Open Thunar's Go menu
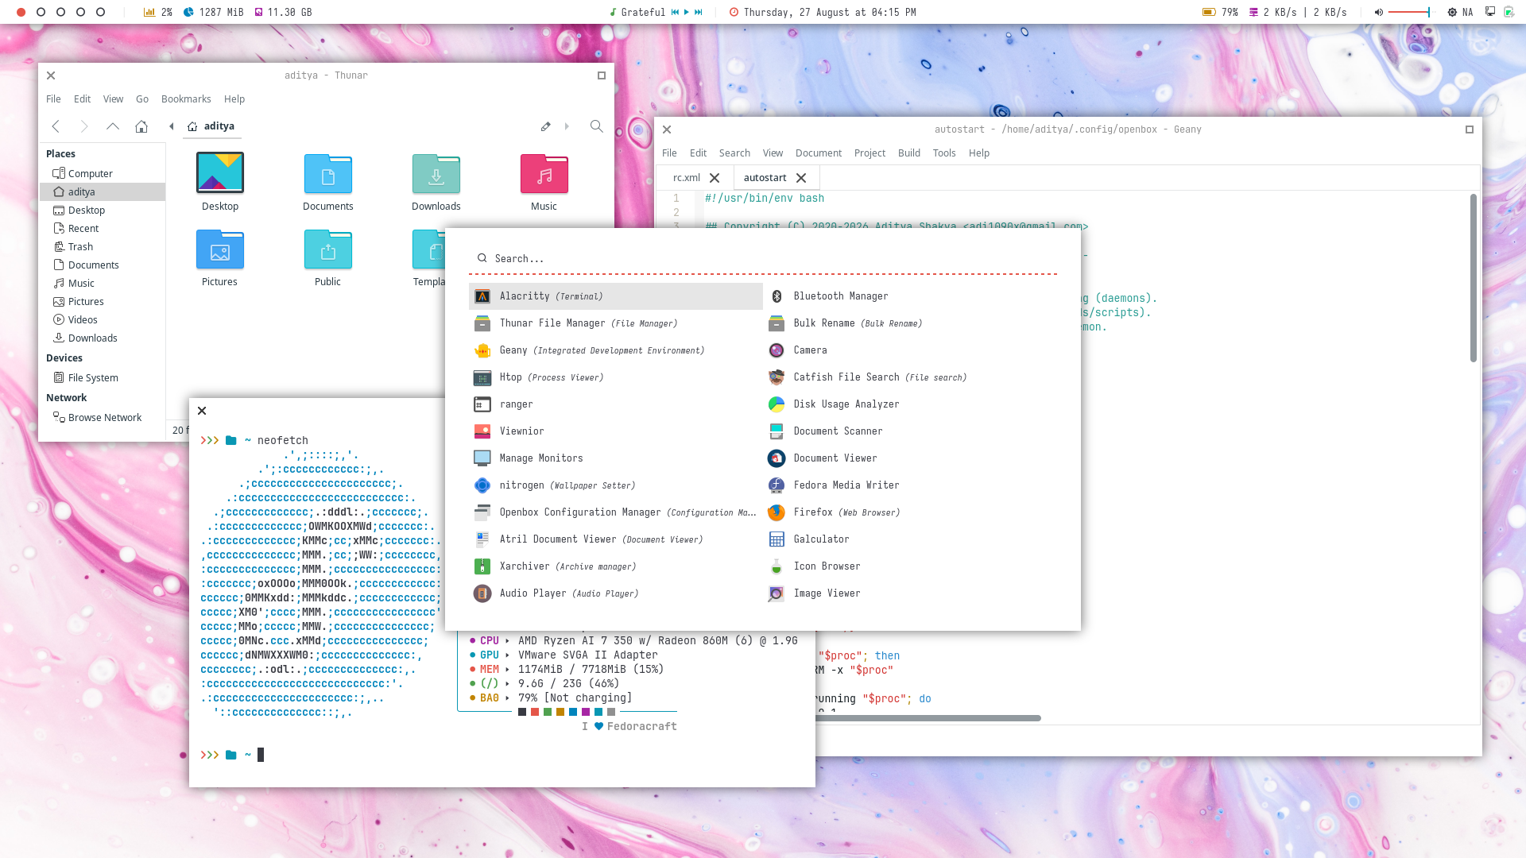Image resolution: width=1526 pixels, height=858 pixels. [x=142, y=99]
